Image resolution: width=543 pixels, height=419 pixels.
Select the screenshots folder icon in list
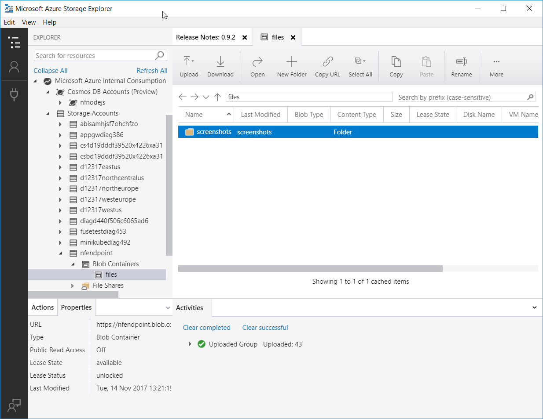click(x=190, y=132)
